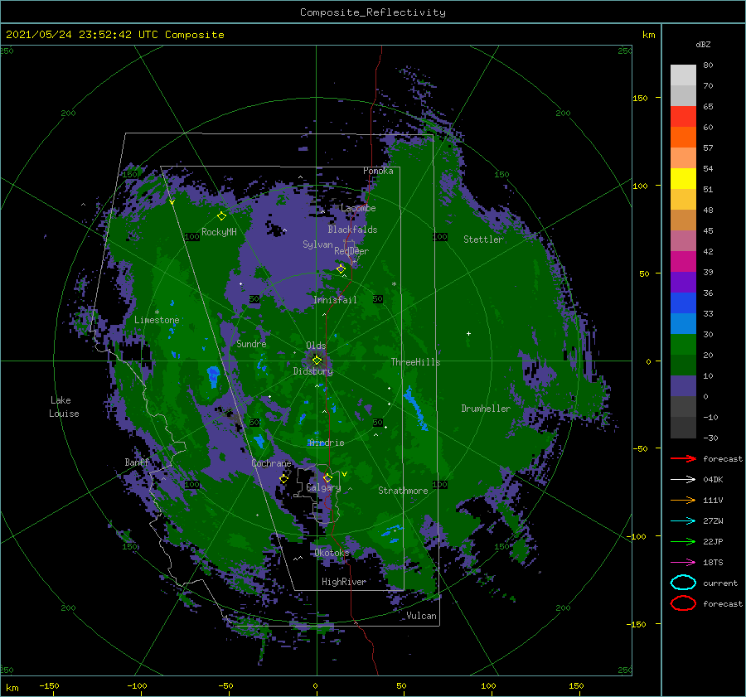Click the Innisfail label
Image resolution: width=746 pixels, height=697 pixels.
pyautogui.click(x=335, y=300)
